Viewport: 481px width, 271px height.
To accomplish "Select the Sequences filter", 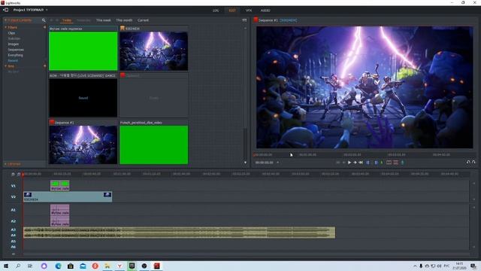I will tap(16, 50).
